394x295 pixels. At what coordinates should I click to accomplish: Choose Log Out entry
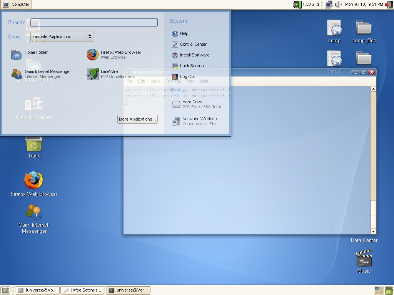(x=186, y=76)
